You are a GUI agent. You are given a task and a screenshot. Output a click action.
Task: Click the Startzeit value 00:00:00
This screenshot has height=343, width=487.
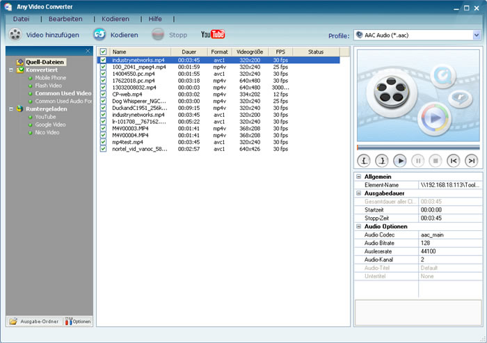[431, 209]
